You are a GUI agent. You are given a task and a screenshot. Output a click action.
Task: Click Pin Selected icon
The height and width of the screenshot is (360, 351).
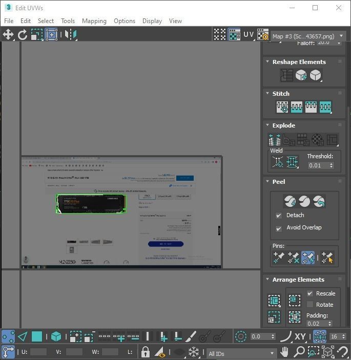pos(279,258)
